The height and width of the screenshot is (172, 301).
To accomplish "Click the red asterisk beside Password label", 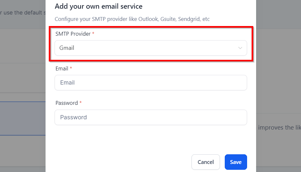I will coord(80,103).
